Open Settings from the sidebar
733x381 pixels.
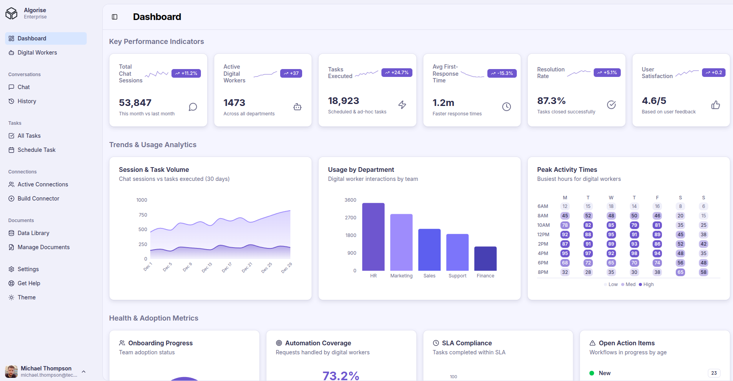pyautogui.click(x=28, y=269)
